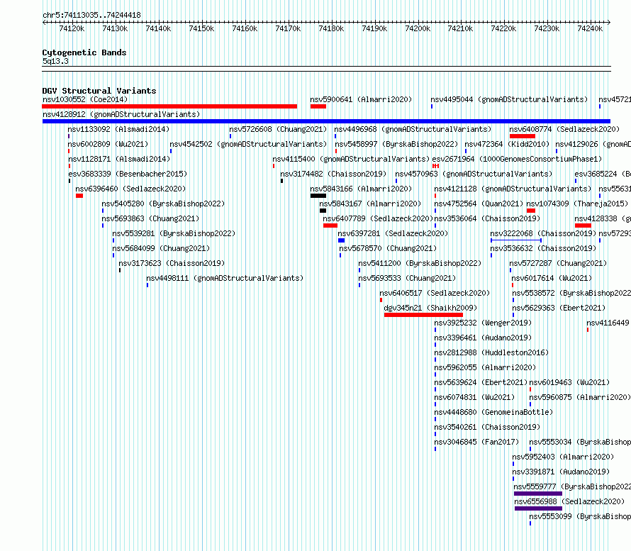Screen dimensions: 631x551
Task: Open the nsv5727287 (Chuang2021) label
Action: (x=558, y=263)
